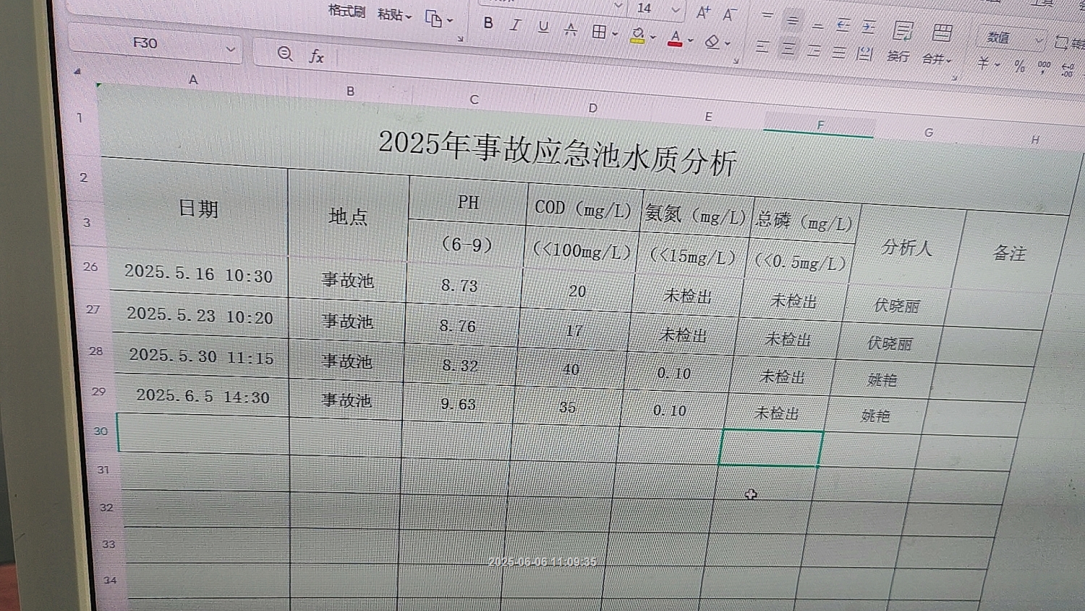The height and width of the screenshot is (611, 1085).
Task: Align cell content to top
Action: click(x=767, y=17)
